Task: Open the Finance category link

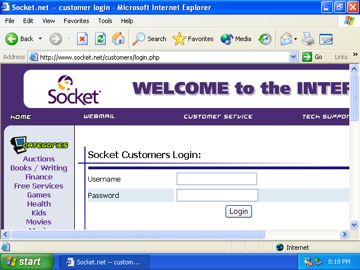Action: click(39, 177)
